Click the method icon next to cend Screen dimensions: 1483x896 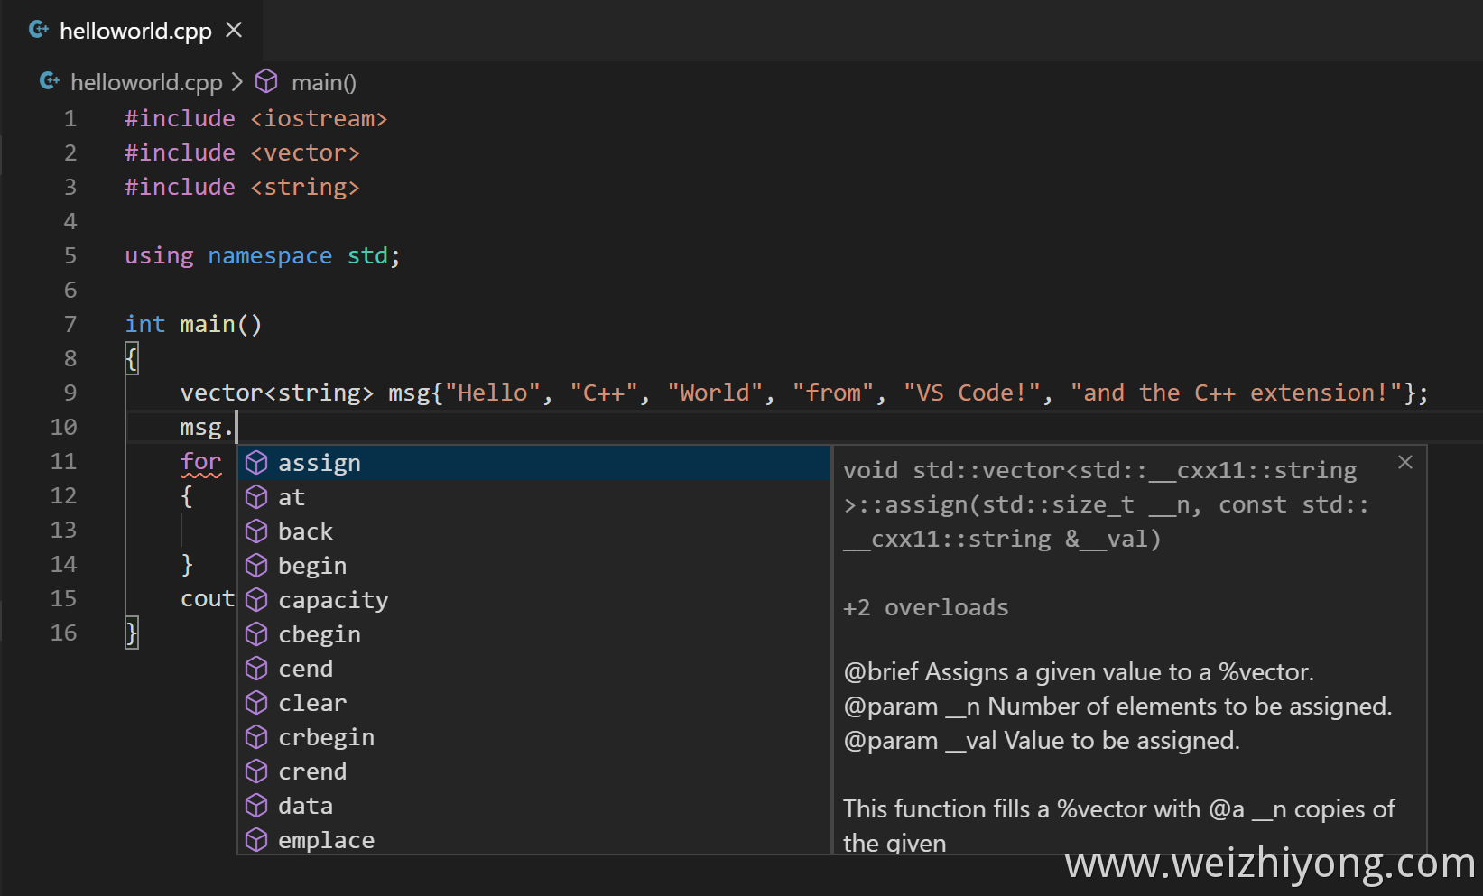(256, 669)
